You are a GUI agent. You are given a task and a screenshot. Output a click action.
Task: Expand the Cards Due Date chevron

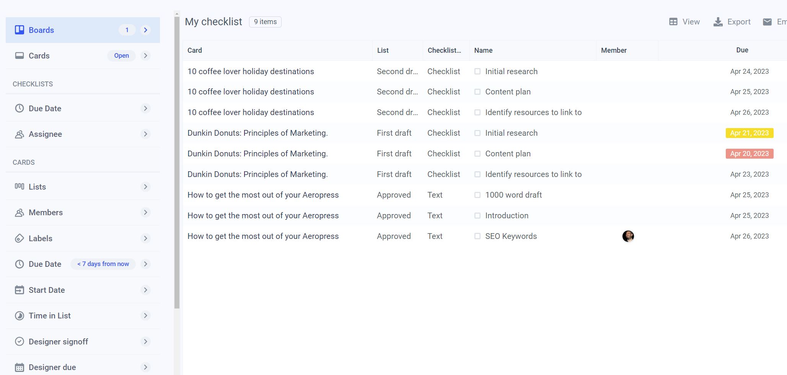(145, 264)
